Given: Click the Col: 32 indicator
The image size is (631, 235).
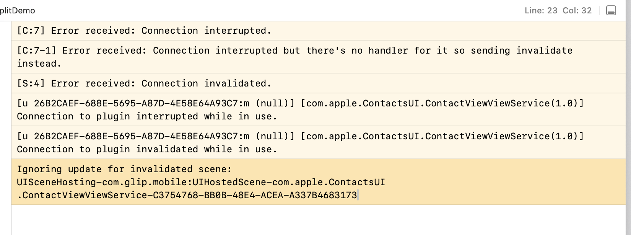Looking at the screenshot, I should tap(577, 11).
